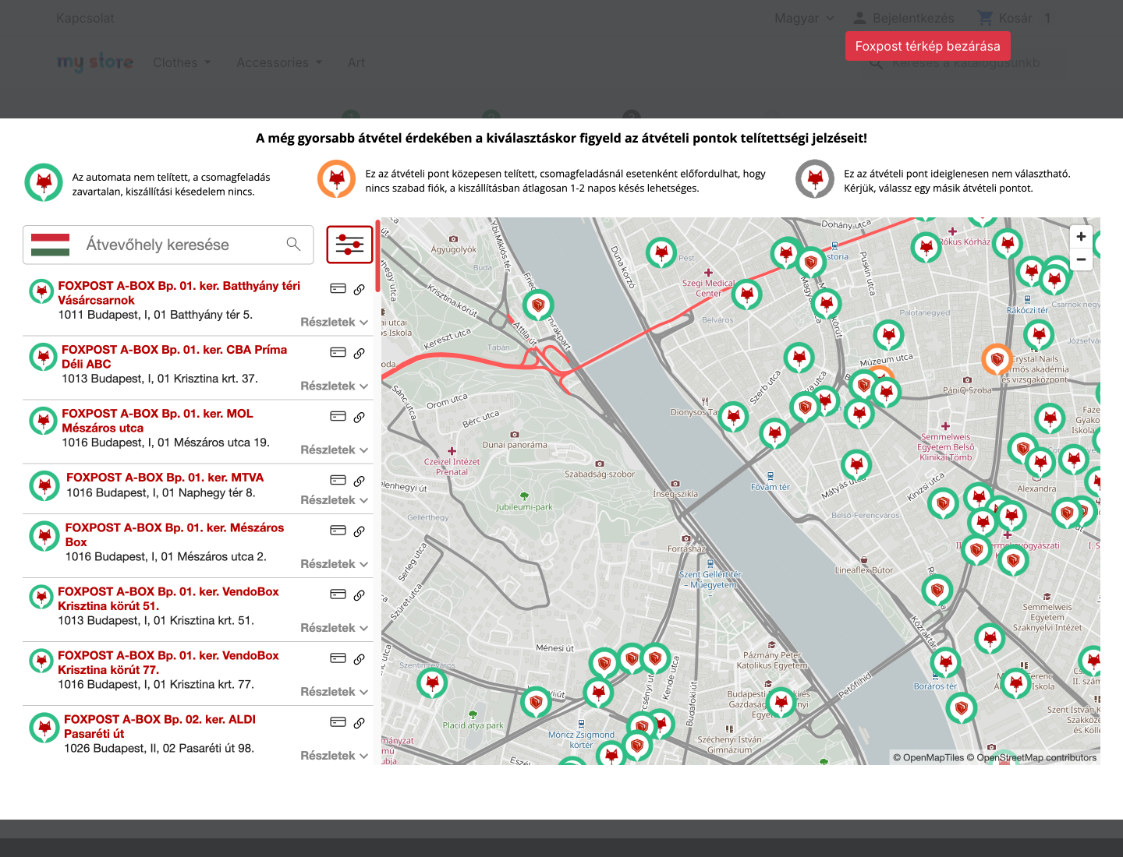Expand Részletek for MOL Mészáros utca
1123x857 pixels.
coord(335,450)
